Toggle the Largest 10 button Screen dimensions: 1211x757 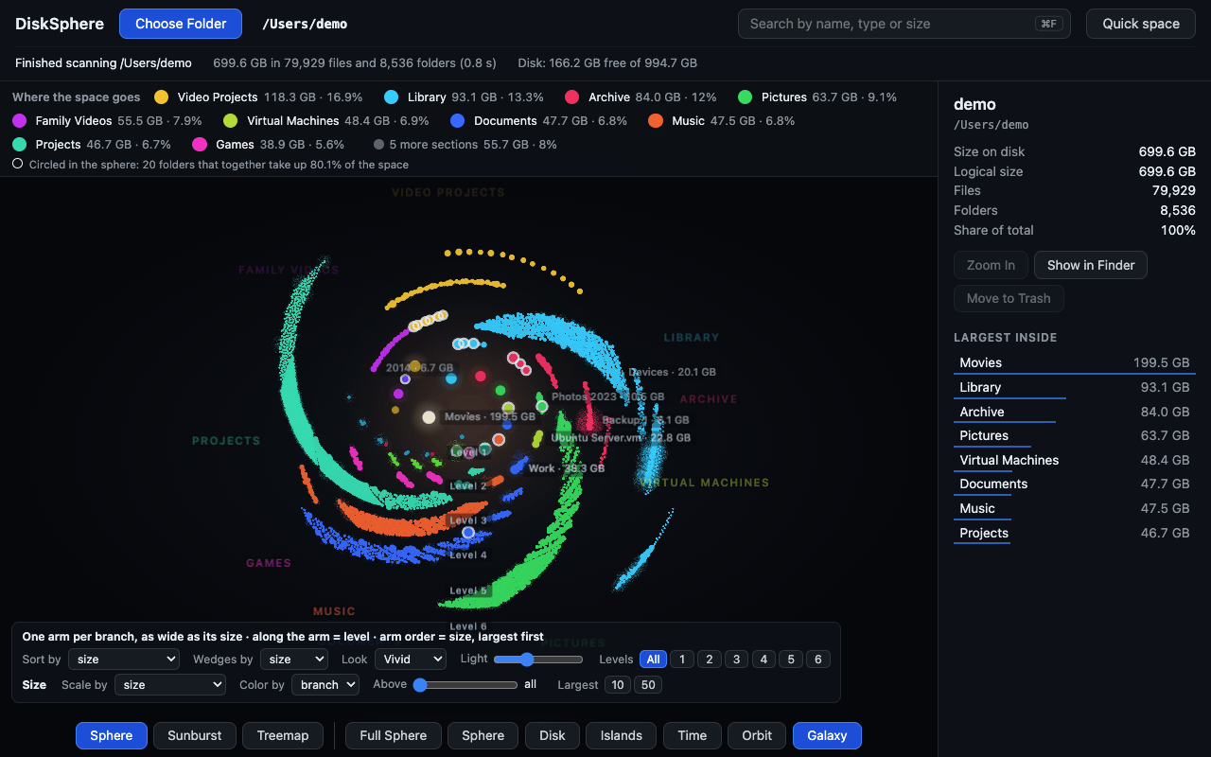tap(618, 685)
